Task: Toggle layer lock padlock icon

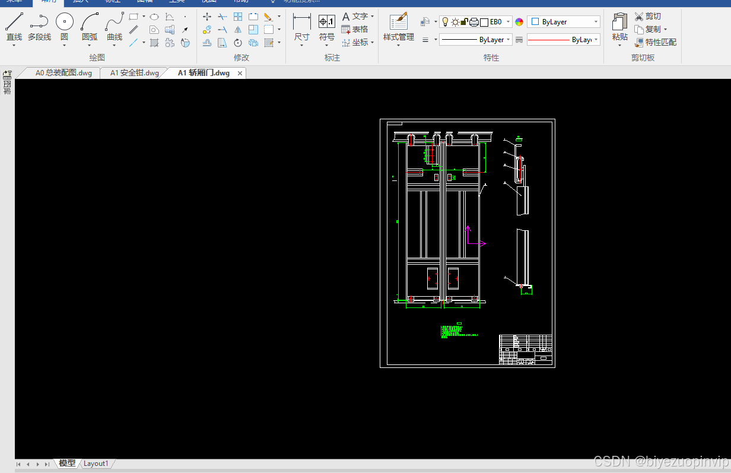Action: (465, 22)
